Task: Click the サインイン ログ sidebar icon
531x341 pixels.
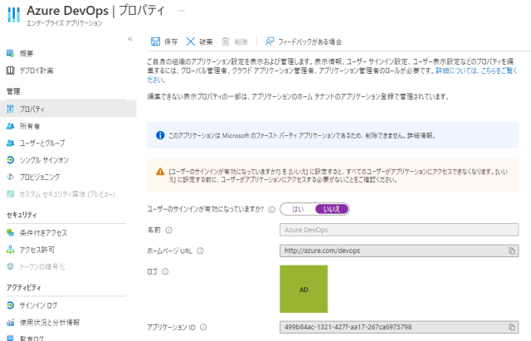Action: click(10, 305)
